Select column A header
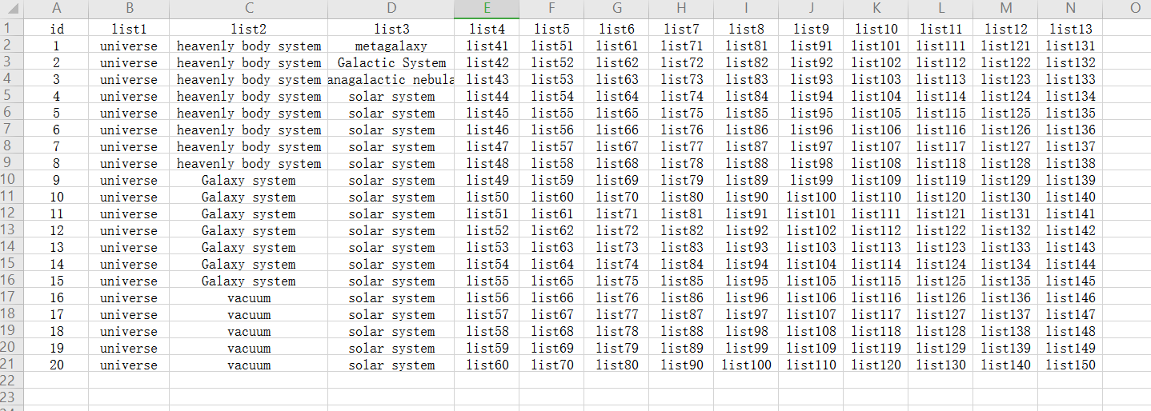The image size is (1151, 411). click(x=56, y=9)
